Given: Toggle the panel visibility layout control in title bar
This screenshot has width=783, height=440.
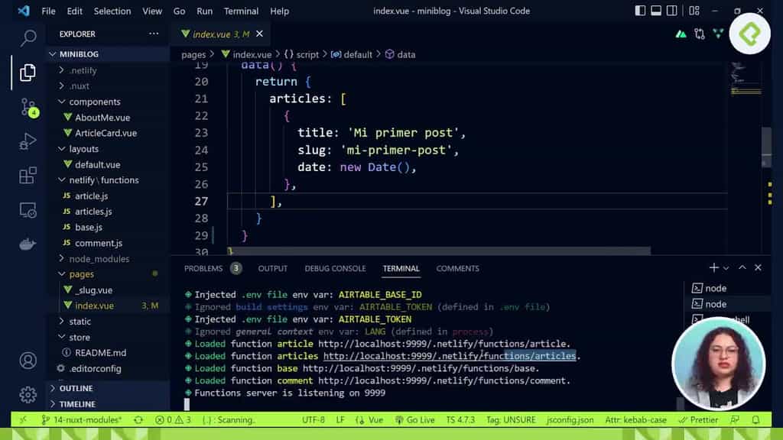Looking at the screenshot, I should [655, 11].
